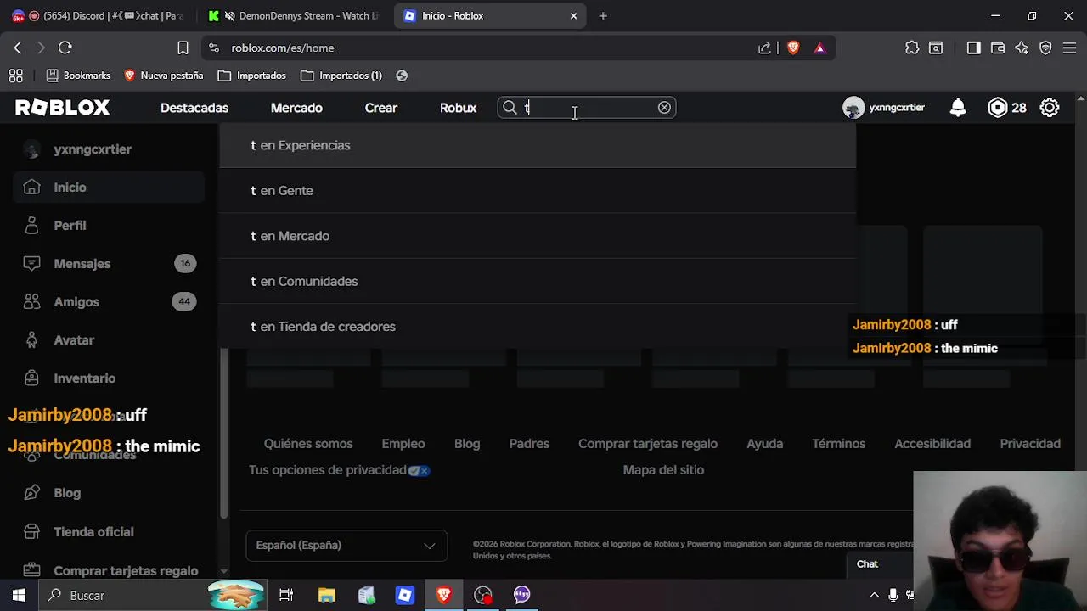The height and width of the screenshot is (611, 1087).
Task: Open Inventario icon in sidebar
Action: pyautogui.click(x=31, y=378)
